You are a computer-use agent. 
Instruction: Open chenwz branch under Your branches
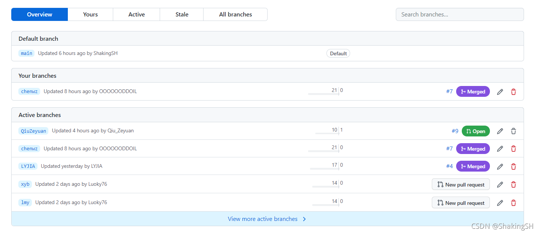coord(29,91)
